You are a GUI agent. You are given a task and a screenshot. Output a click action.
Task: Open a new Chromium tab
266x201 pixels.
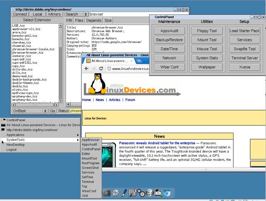click(x=139, y=61)
